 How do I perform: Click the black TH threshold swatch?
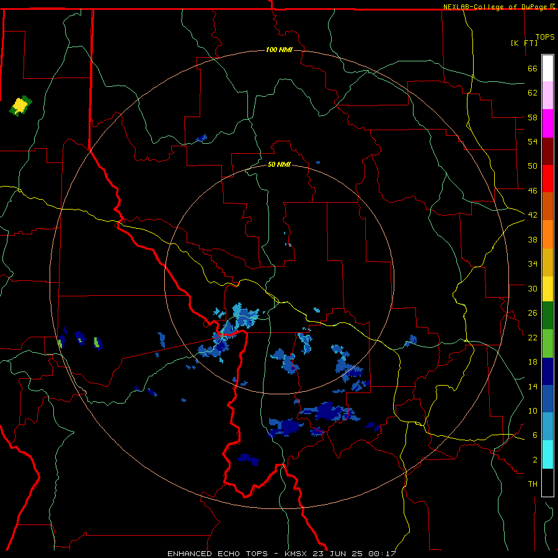(x=547, y=482)
